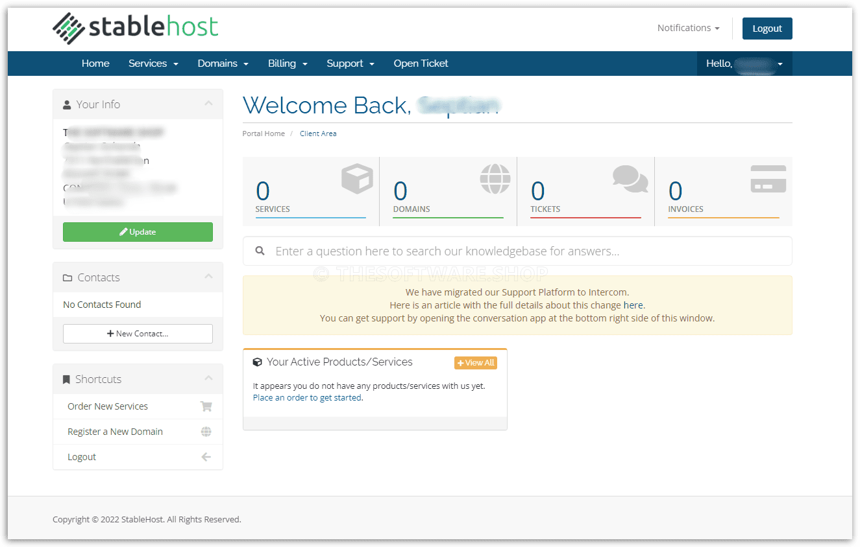Open the Tickets count tile
Viewport: 860px width, 547px height.
585,191
